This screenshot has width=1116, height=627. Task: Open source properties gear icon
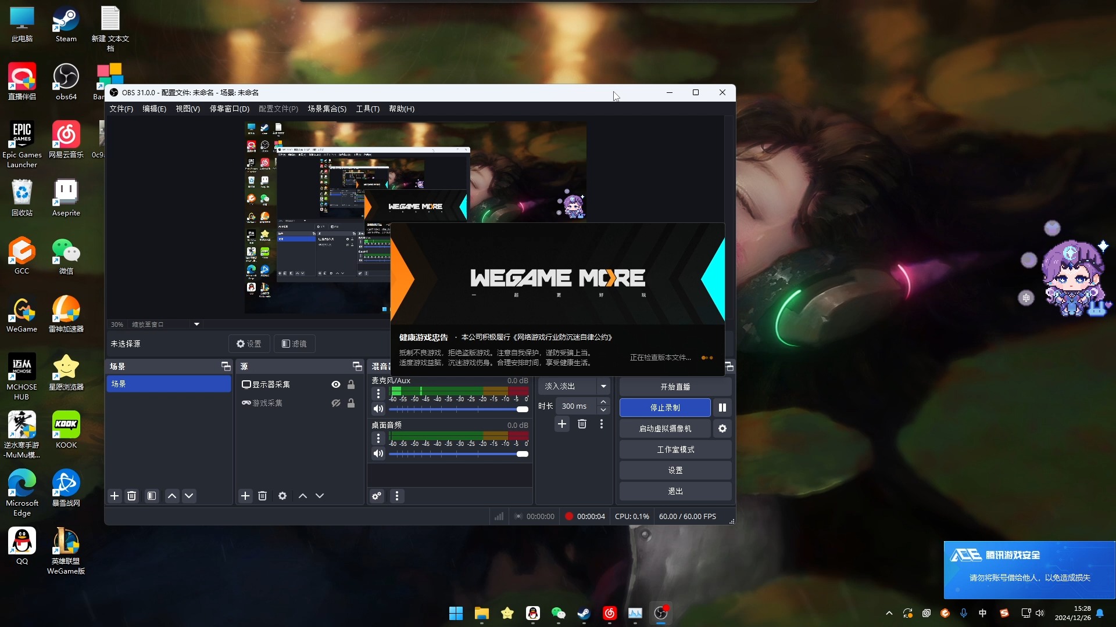[282, 496]
